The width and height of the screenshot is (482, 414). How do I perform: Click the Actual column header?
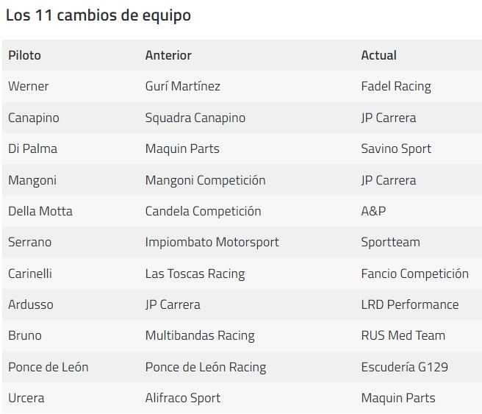click(x=378, y=55)
